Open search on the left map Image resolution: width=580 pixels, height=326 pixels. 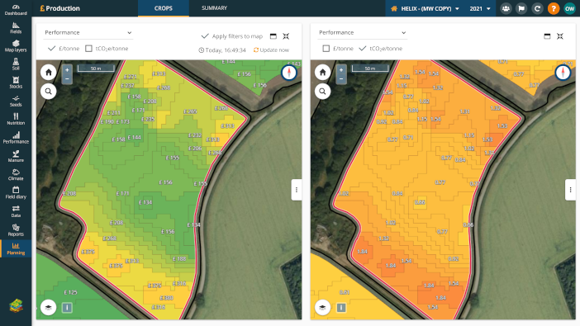point(49,91)
